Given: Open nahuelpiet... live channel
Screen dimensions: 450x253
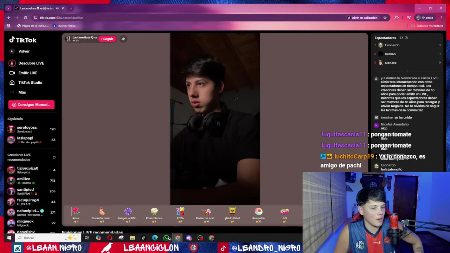Looking at the screenshot, I should 31,212.
